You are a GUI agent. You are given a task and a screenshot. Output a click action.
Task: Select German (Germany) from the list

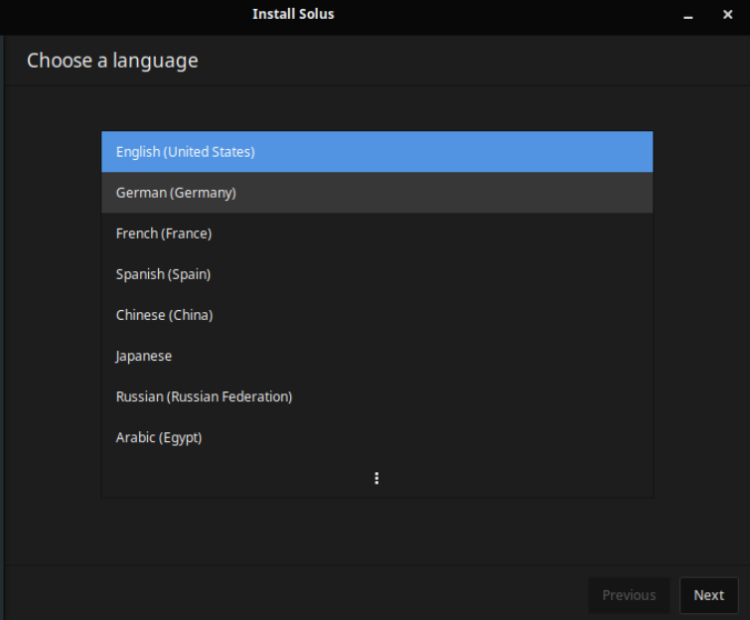point(376,193)
